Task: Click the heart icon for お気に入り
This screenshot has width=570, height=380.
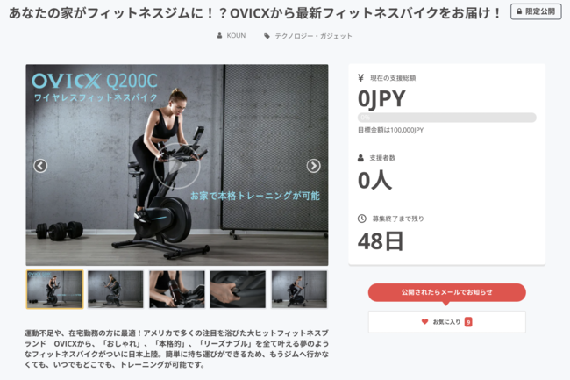Action: [424, 321]
